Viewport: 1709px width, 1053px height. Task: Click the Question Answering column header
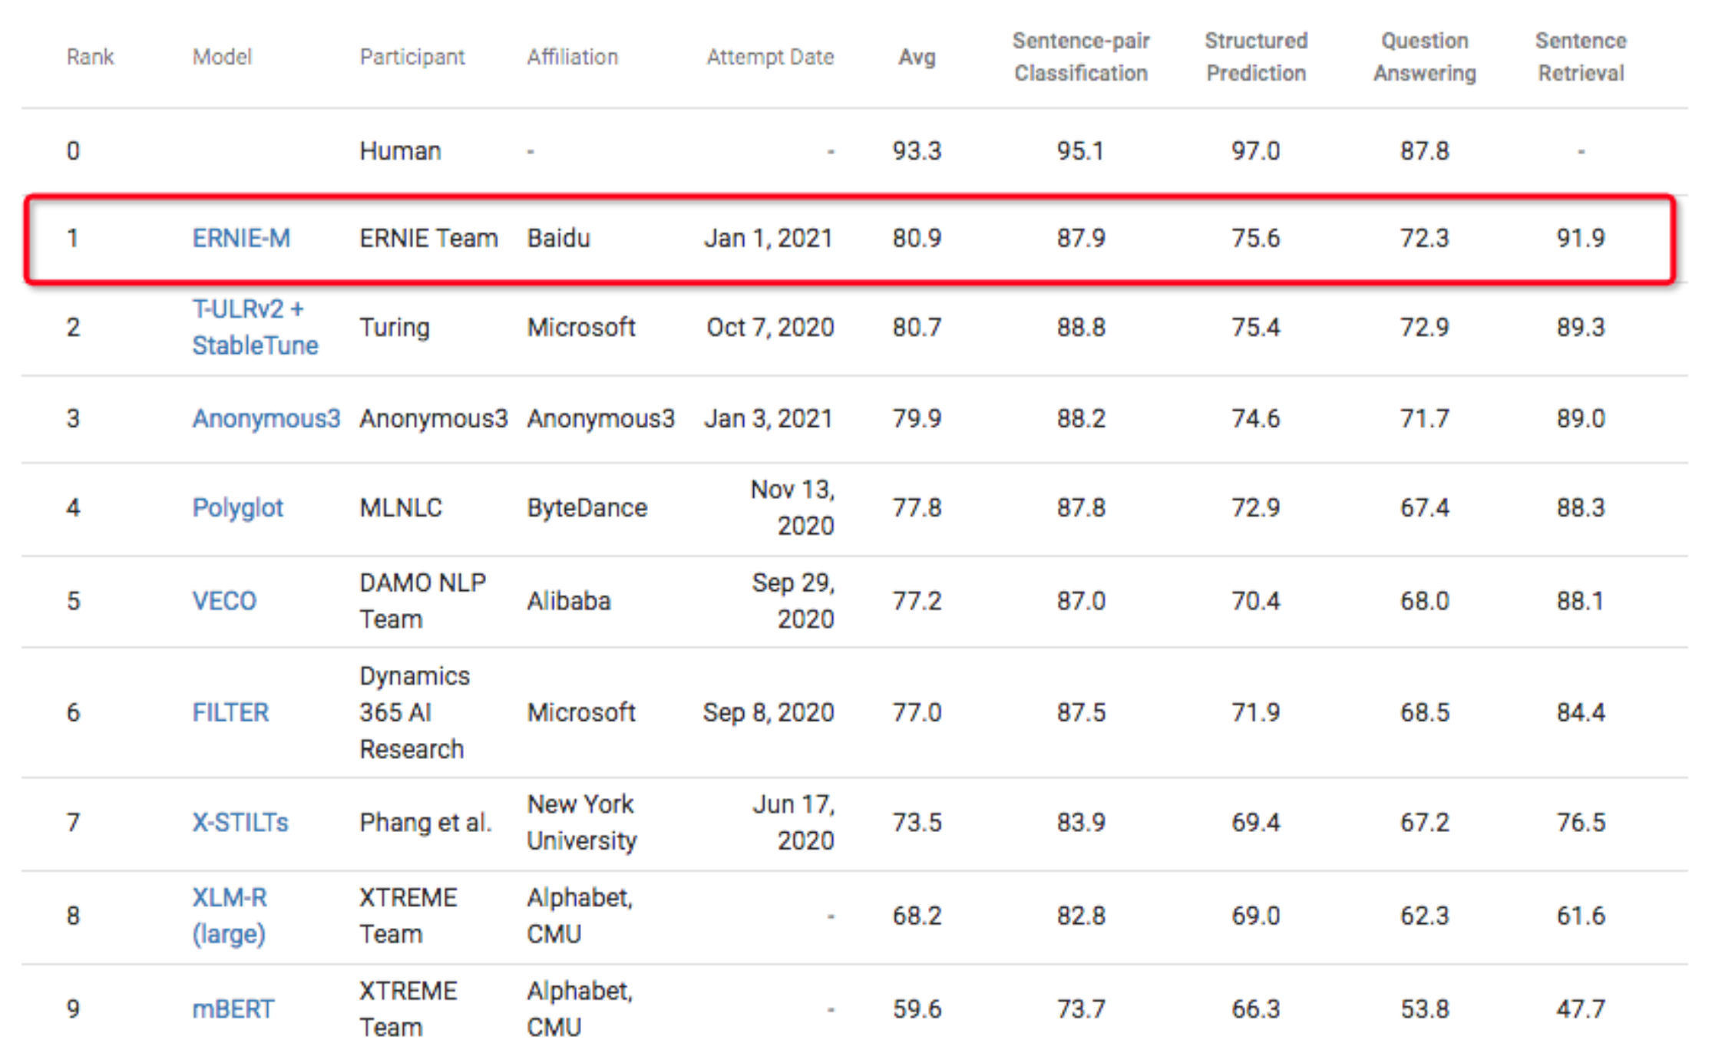1425,57
